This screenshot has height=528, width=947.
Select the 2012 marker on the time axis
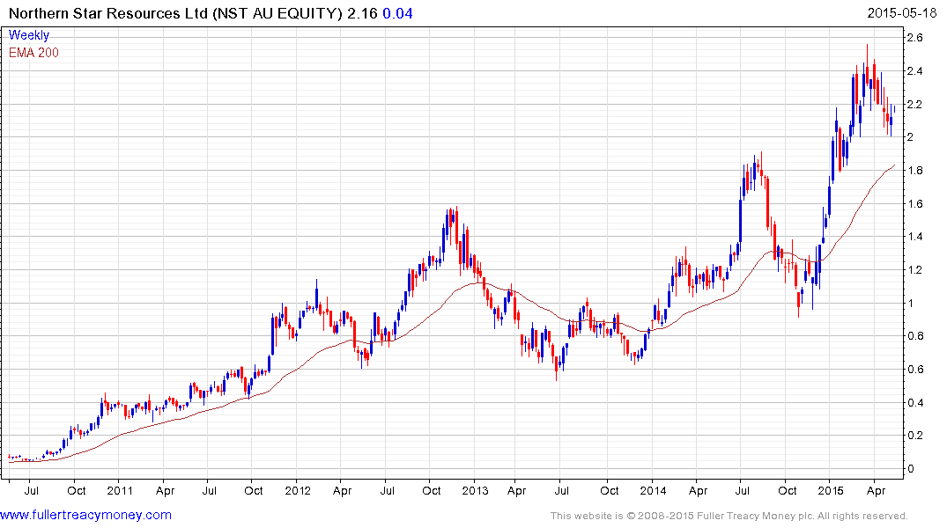pyautogui.click(x=297, y=490)
